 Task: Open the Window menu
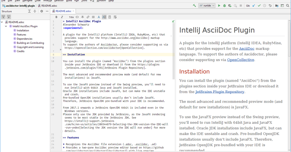tap(101, 1)
